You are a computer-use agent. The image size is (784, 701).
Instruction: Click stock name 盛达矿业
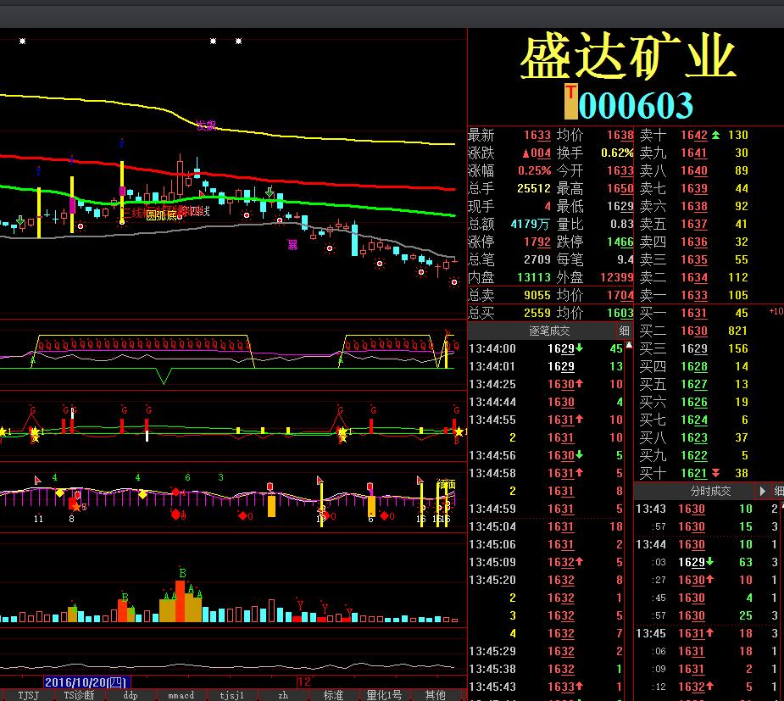click(x=628, y=56)
